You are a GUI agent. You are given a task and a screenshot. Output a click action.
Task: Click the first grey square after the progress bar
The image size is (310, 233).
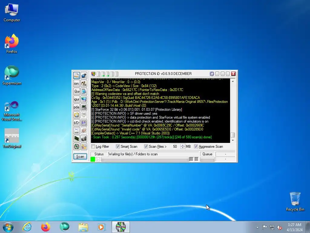pos(191,159)
